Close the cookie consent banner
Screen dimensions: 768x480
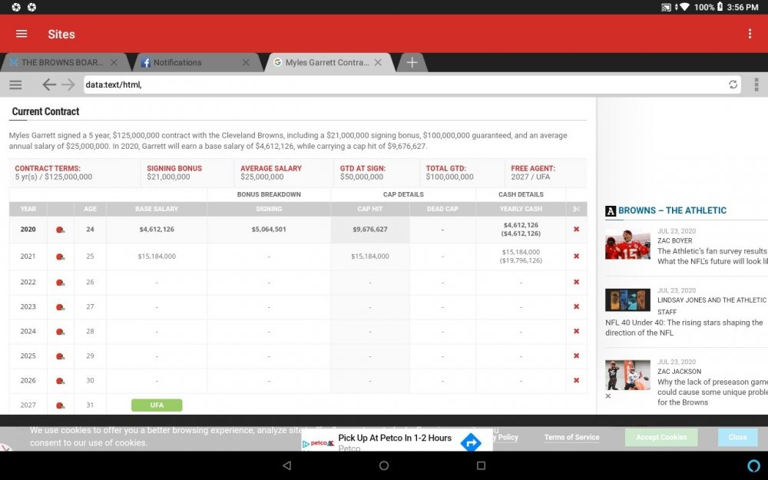click(x=737, y=438)
